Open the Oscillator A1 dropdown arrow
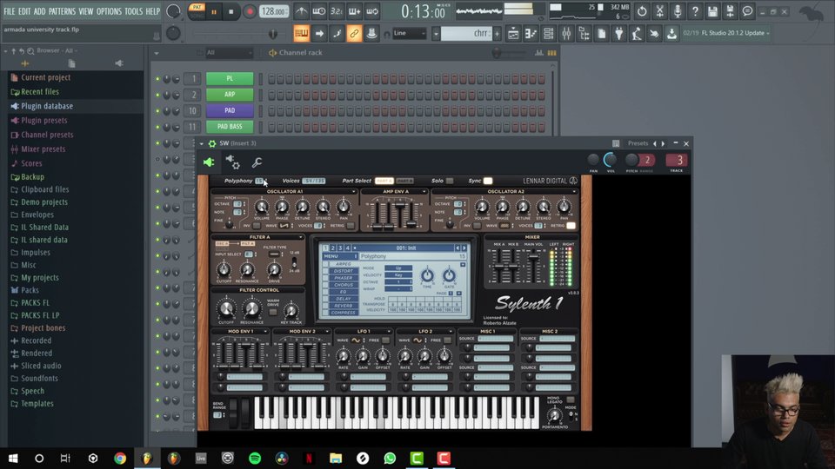The image size is (835, 469). (352, 191)
